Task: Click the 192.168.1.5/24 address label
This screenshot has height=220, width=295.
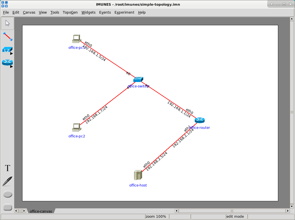Action: [x=94, y=53]
